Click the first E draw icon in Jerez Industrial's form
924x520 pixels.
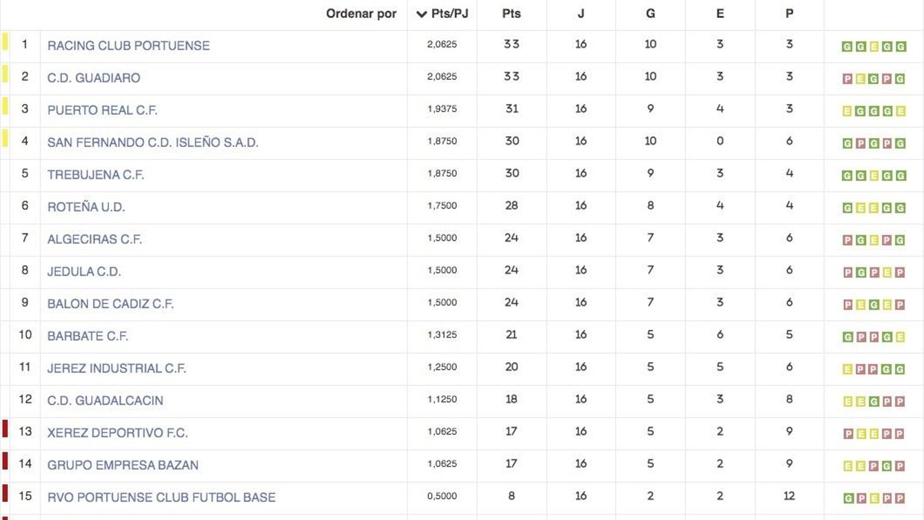click(x=846, y=367)
